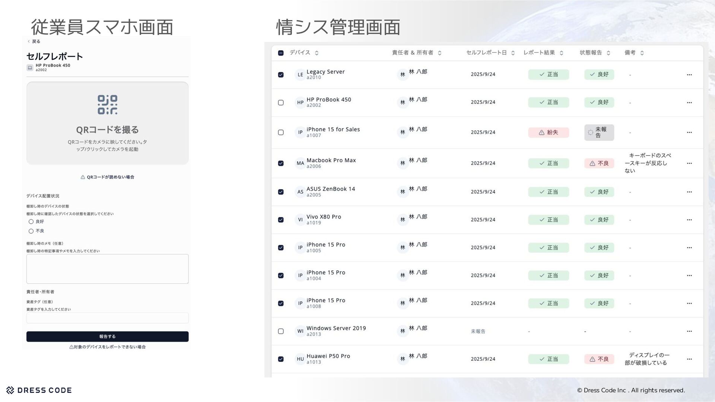Screen dimensions: 715x402
Task: Click the DRESS CODE logo
Action: click(39, 390)
